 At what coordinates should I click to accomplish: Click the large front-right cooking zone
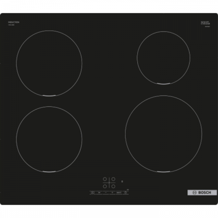[163, 134]
